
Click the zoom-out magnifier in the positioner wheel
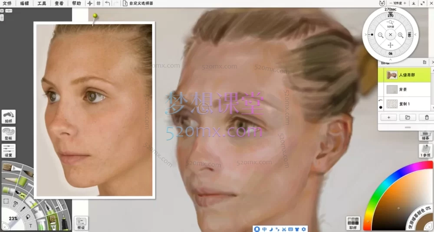pyautogui.click(x=381, y=35)
